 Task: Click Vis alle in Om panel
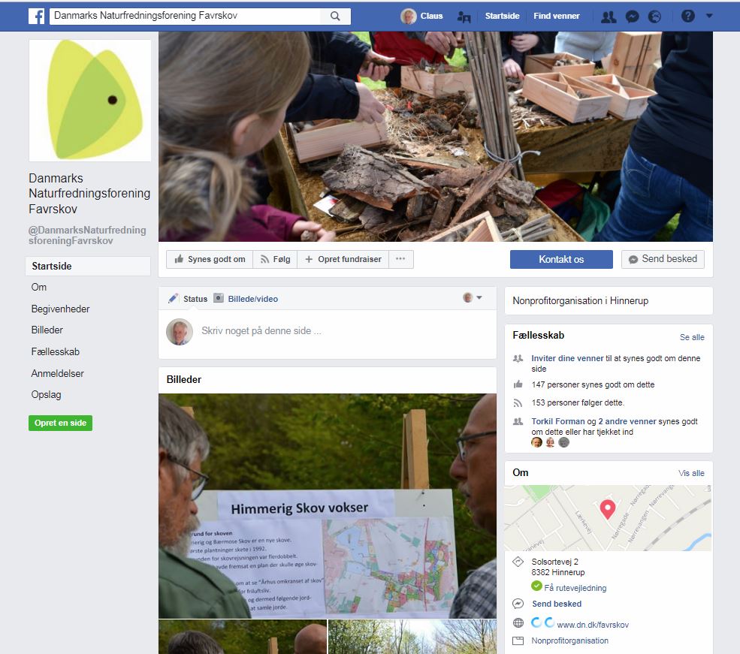(x=691, y=473)
